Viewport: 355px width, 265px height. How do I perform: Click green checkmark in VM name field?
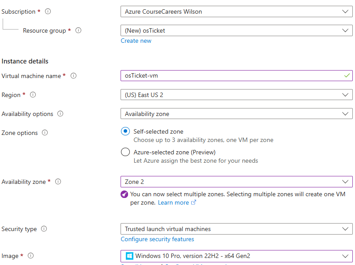pos(347,75)
